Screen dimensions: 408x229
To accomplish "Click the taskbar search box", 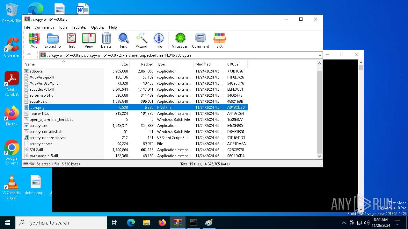I will coord(61,223).
